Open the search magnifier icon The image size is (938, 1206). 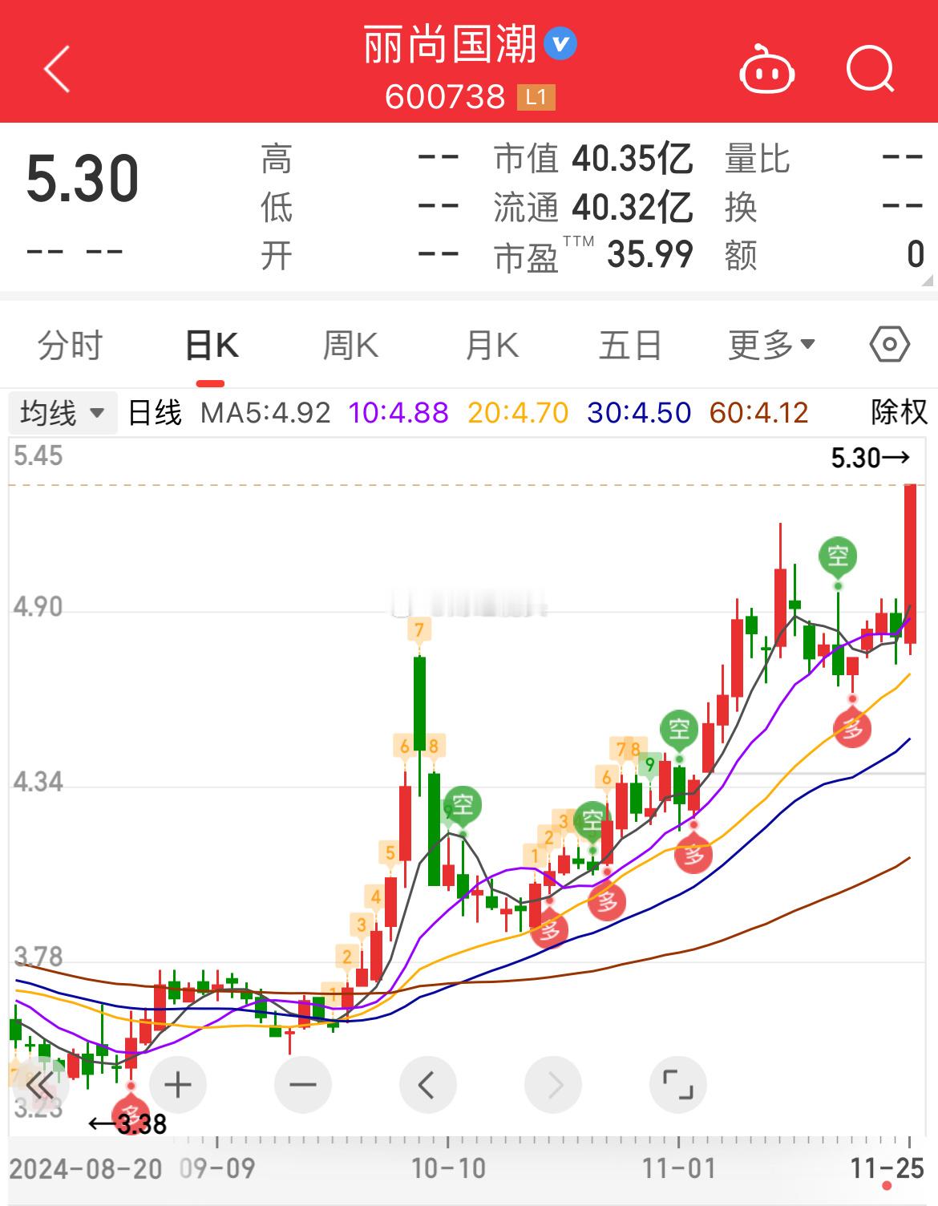coord(871,69)
